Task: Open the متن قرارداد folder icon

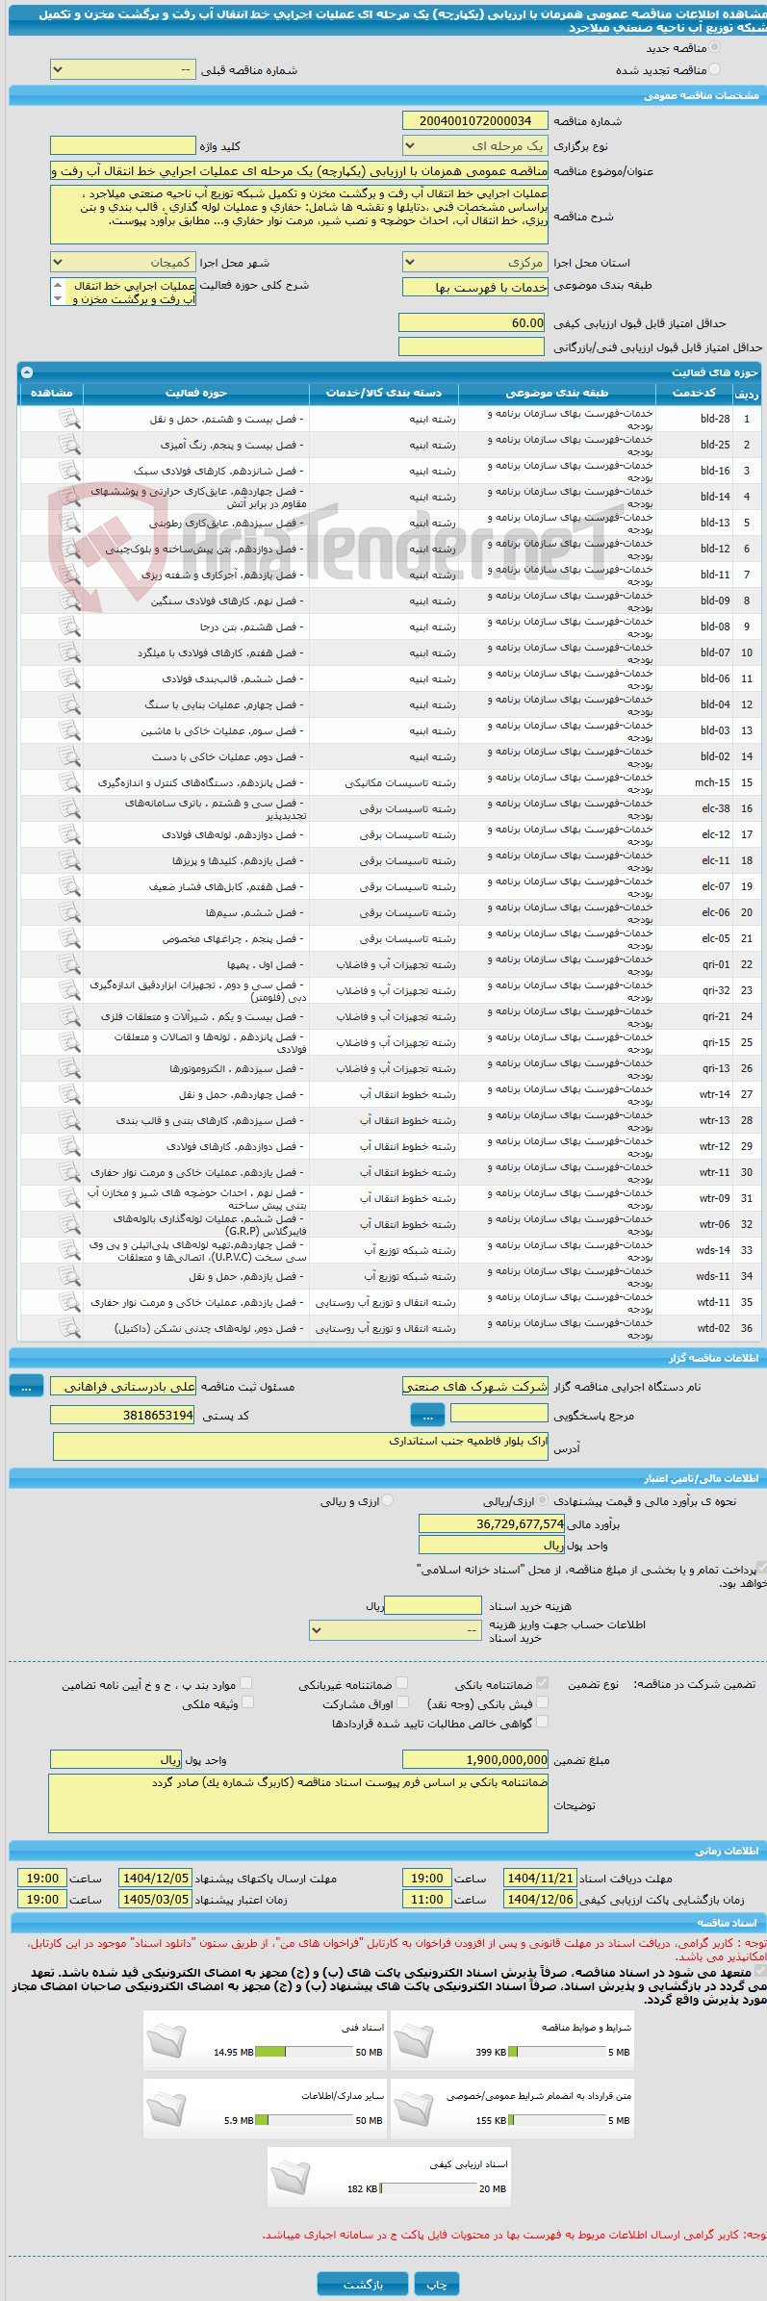Action: (x=414, y=2109)
